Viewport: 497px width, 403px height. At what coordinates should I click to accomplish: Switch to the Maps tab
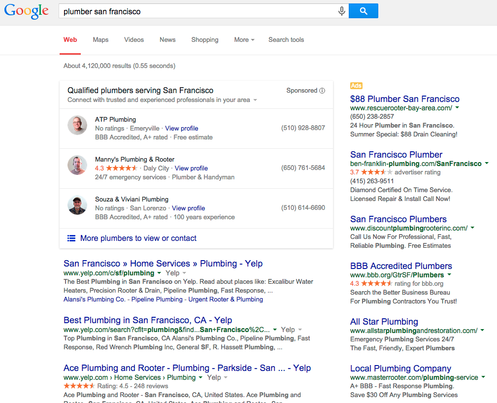[x=100, y=39]
